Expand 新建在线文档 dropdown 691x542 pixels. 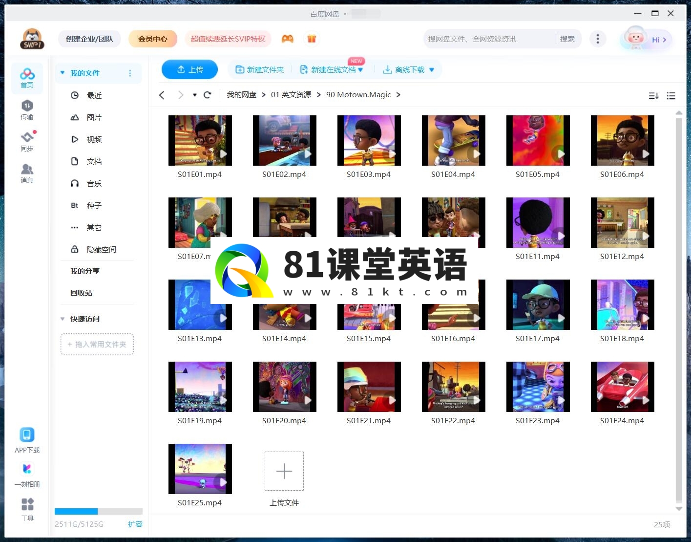360,70
